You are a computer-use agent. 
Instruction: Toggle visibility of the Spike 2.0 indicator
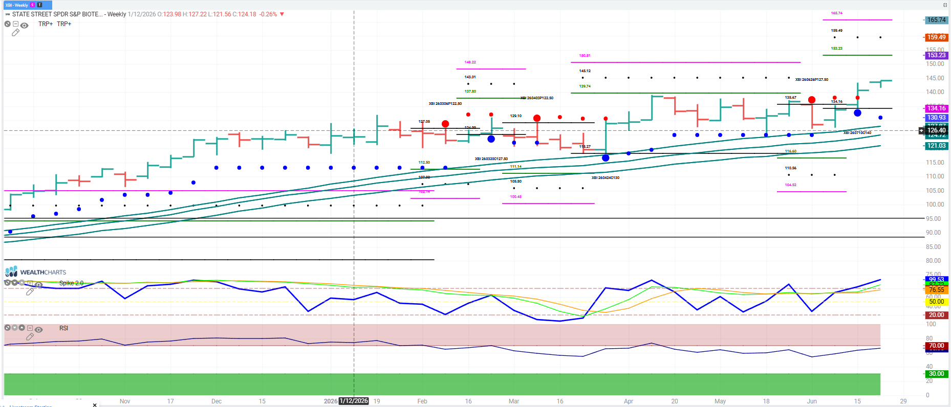coord(38,285)
